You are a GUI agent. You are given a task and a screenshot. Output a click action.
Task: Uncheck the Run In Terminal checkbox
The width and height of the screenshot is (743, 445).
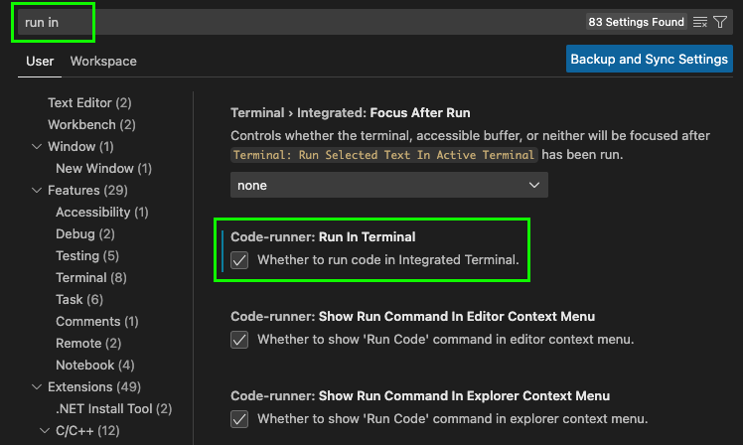[x=239, y=260]
